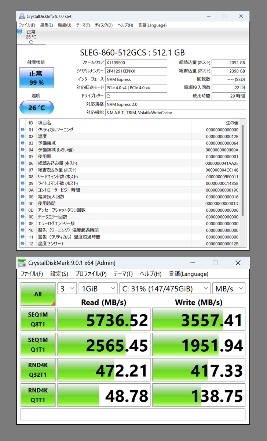Click the RND4K Q32T1 write result 417.33
This screenshot has width=267, height=441.
click(198, 370)
